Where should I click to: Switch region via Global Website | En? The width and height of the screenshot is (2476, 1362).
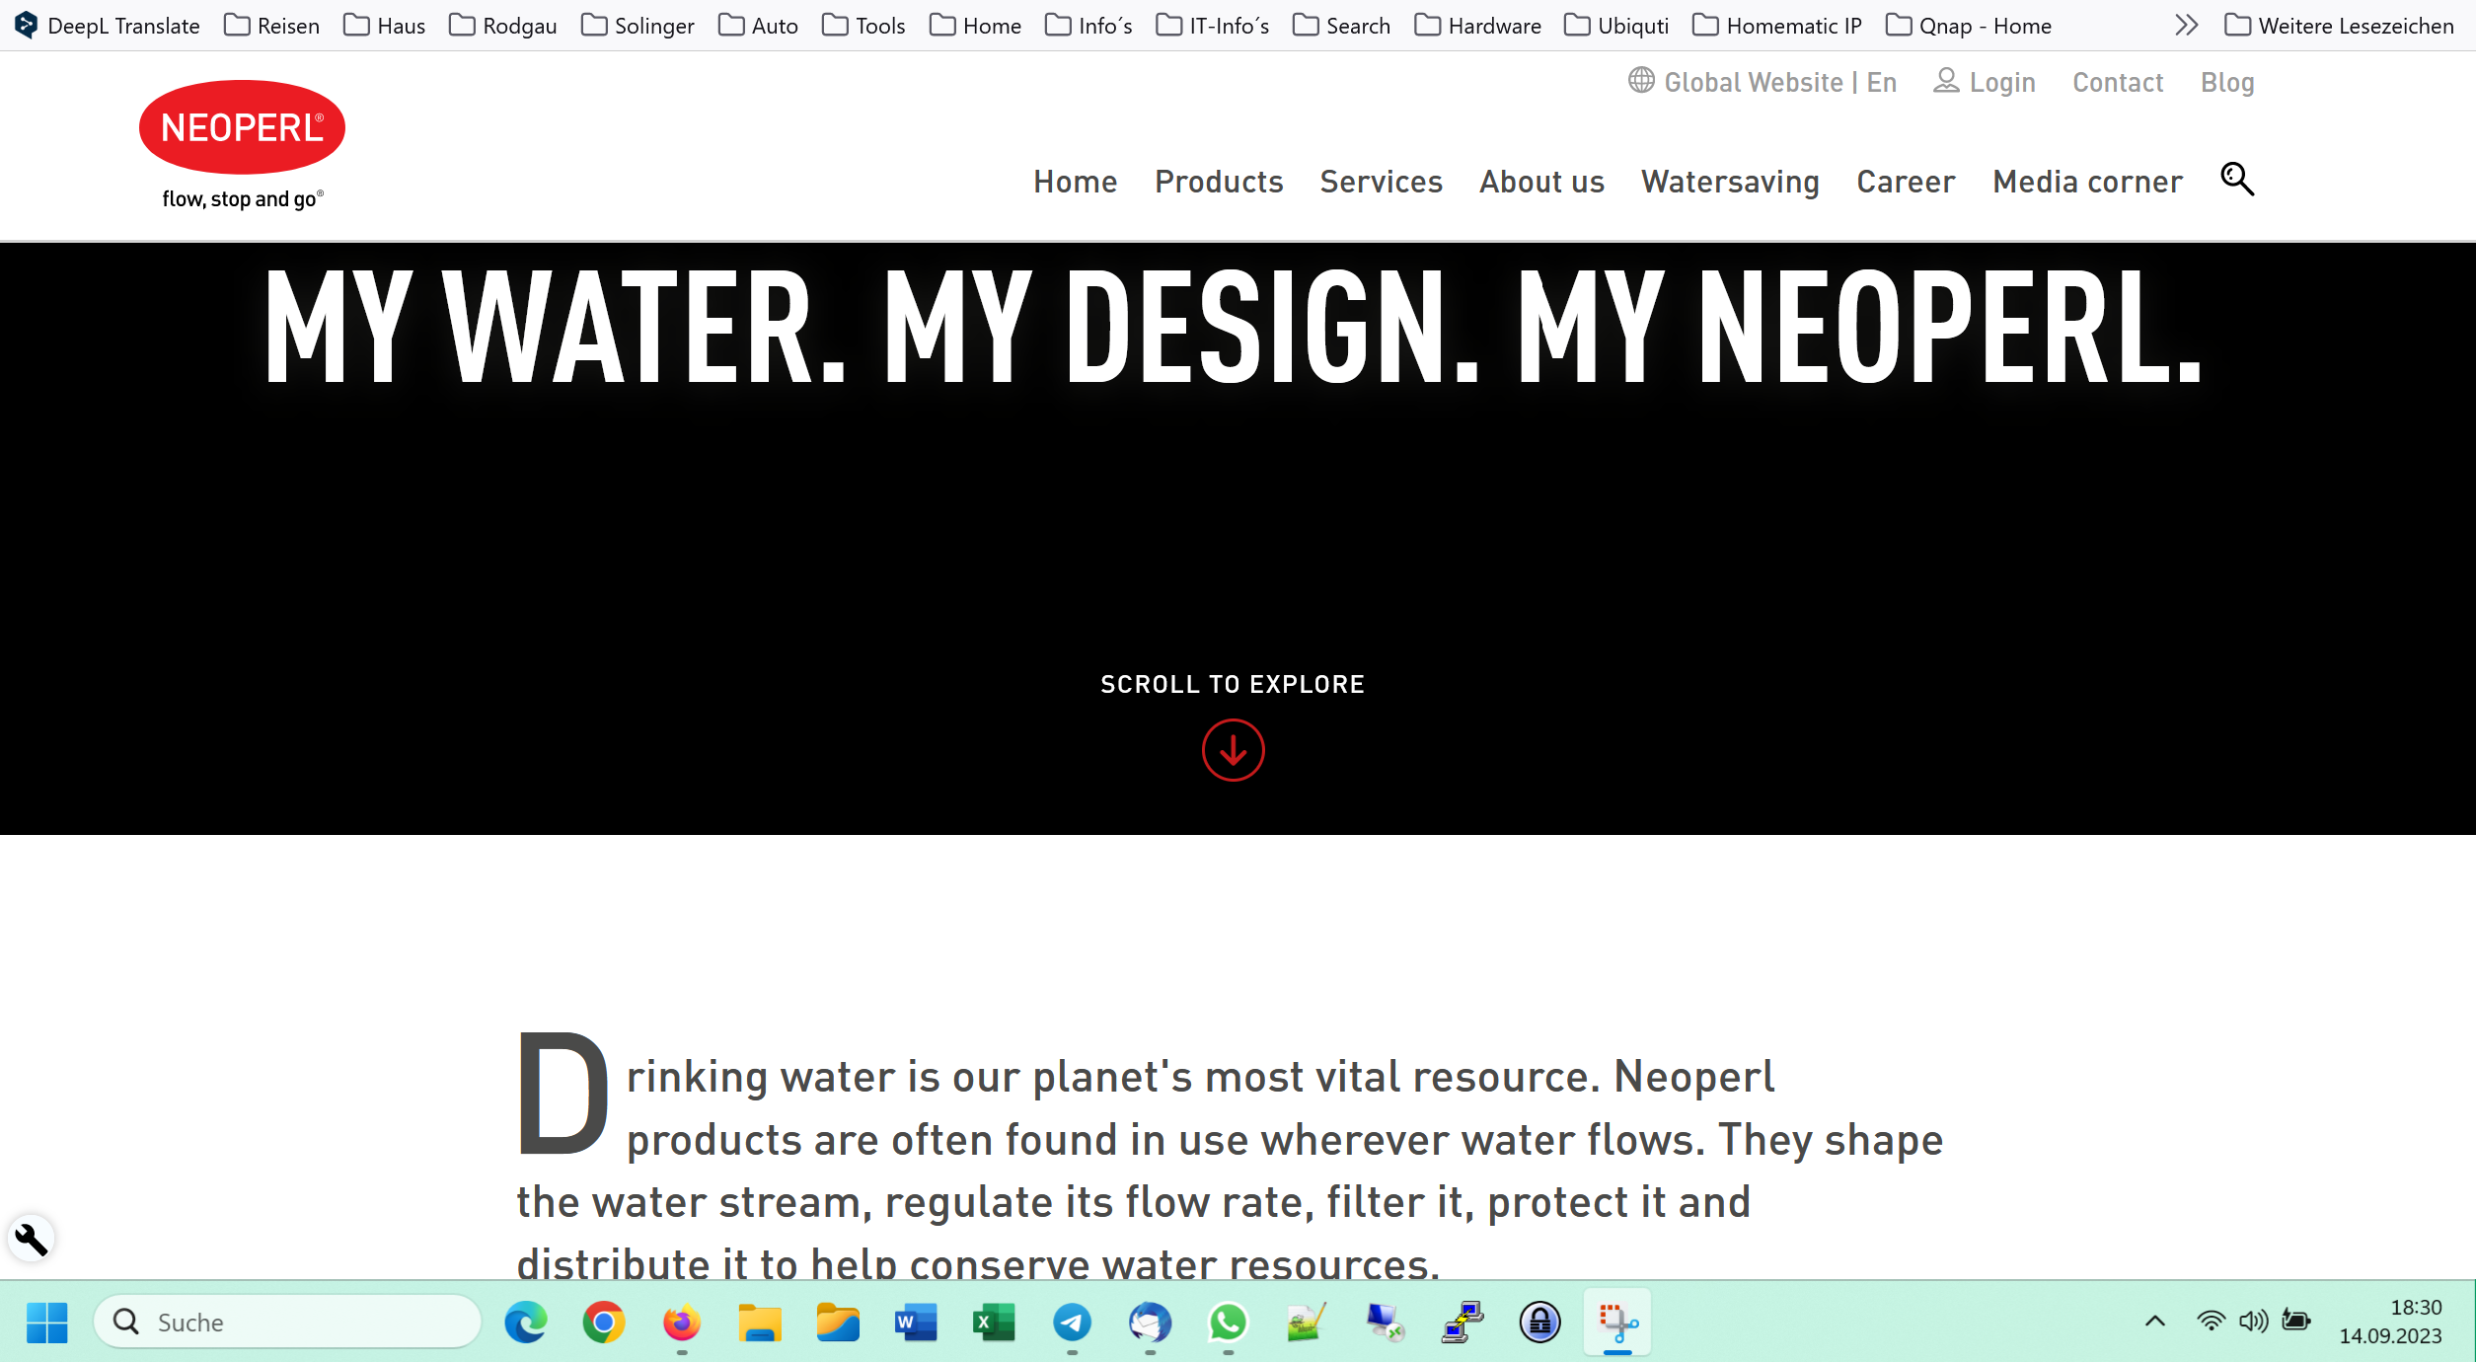pos(1763,82)
